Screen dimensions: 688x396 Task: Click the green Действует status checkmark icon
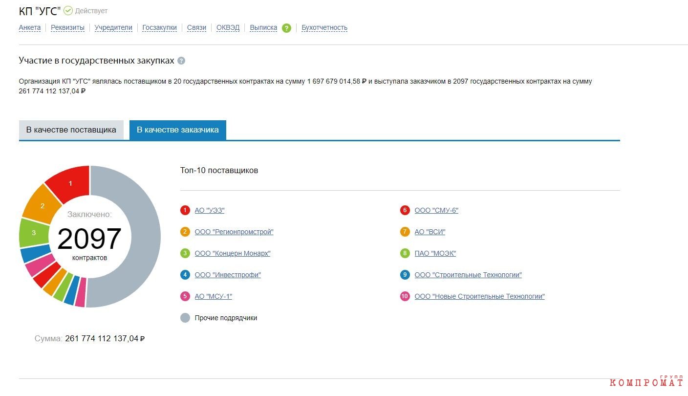pyautogui.click(x=68, y=10)
